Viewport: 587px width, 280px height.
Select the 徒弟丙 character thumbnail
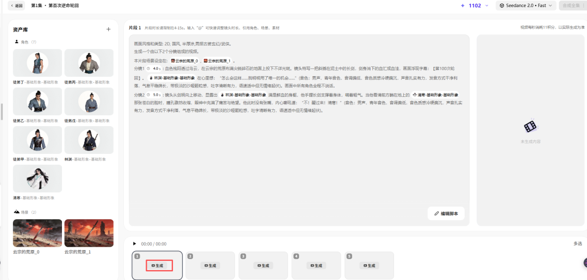coord(89,63)
